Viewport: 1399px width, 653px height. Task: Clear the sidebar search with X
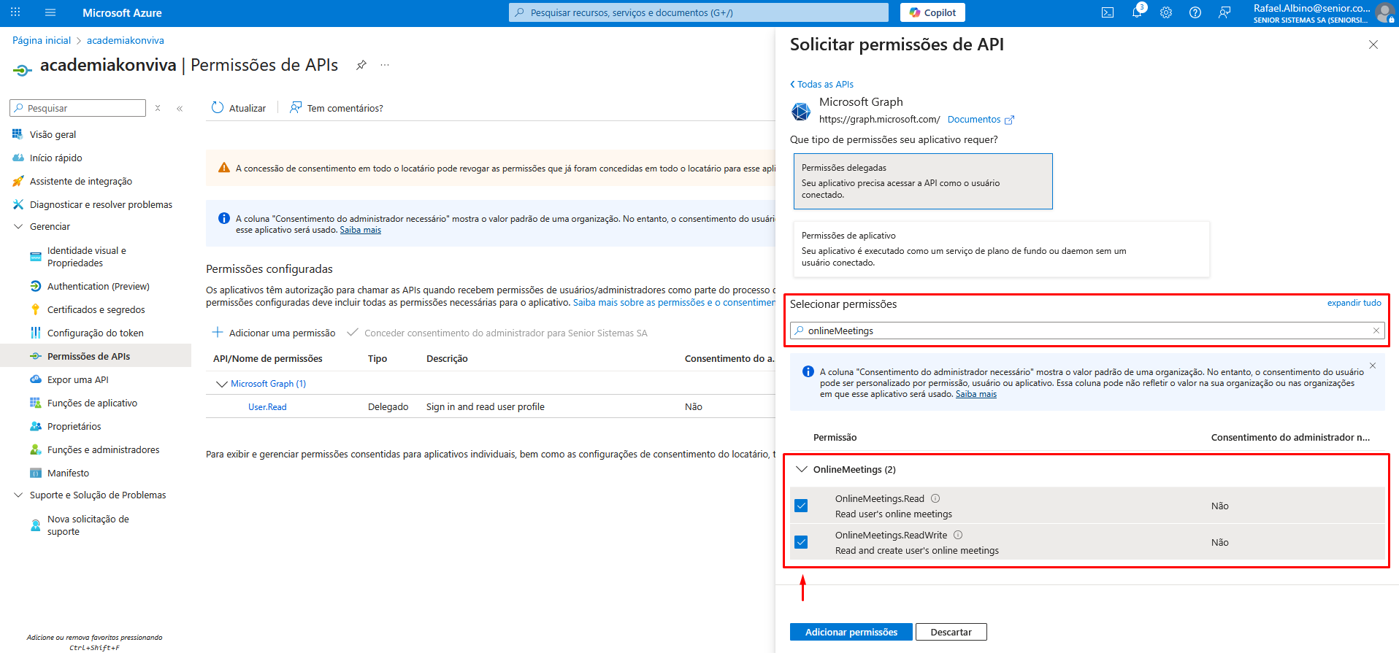158,108
